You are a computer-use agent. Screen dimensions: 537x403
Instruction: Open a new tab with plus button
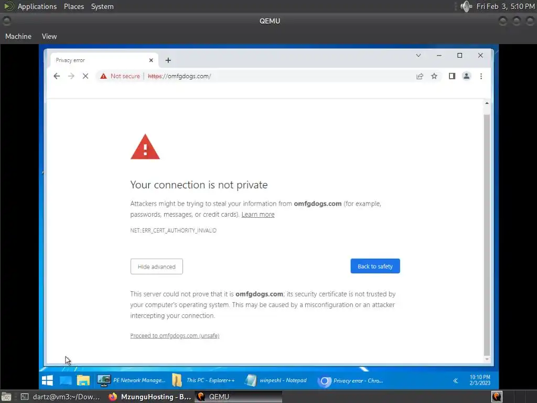click(x=168, y=60)
